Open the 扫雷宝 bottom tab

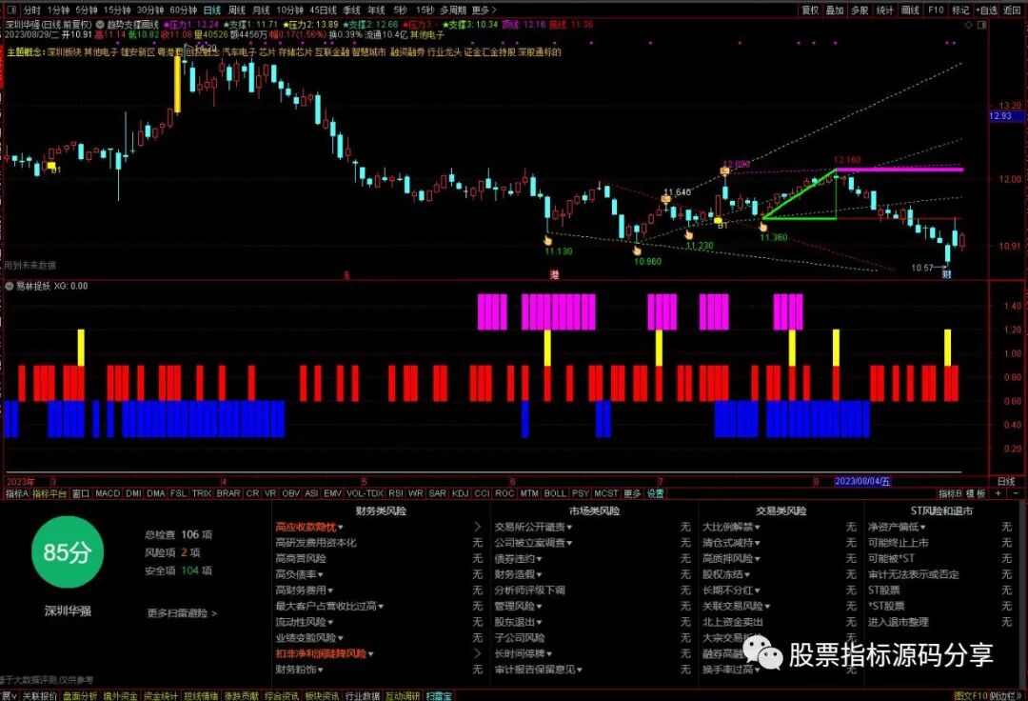click(439, 695)
